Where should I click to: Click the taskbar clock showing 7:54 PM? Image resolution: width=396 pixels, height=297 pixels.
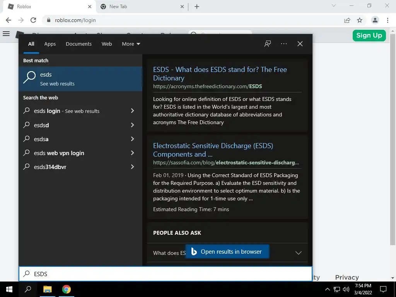(x=363, y=289)
